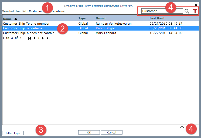Screen dimensions: 201x138
Task: Focus the search field containing 'Customer'
Action: pyautogui.click(x=162, y=11)
